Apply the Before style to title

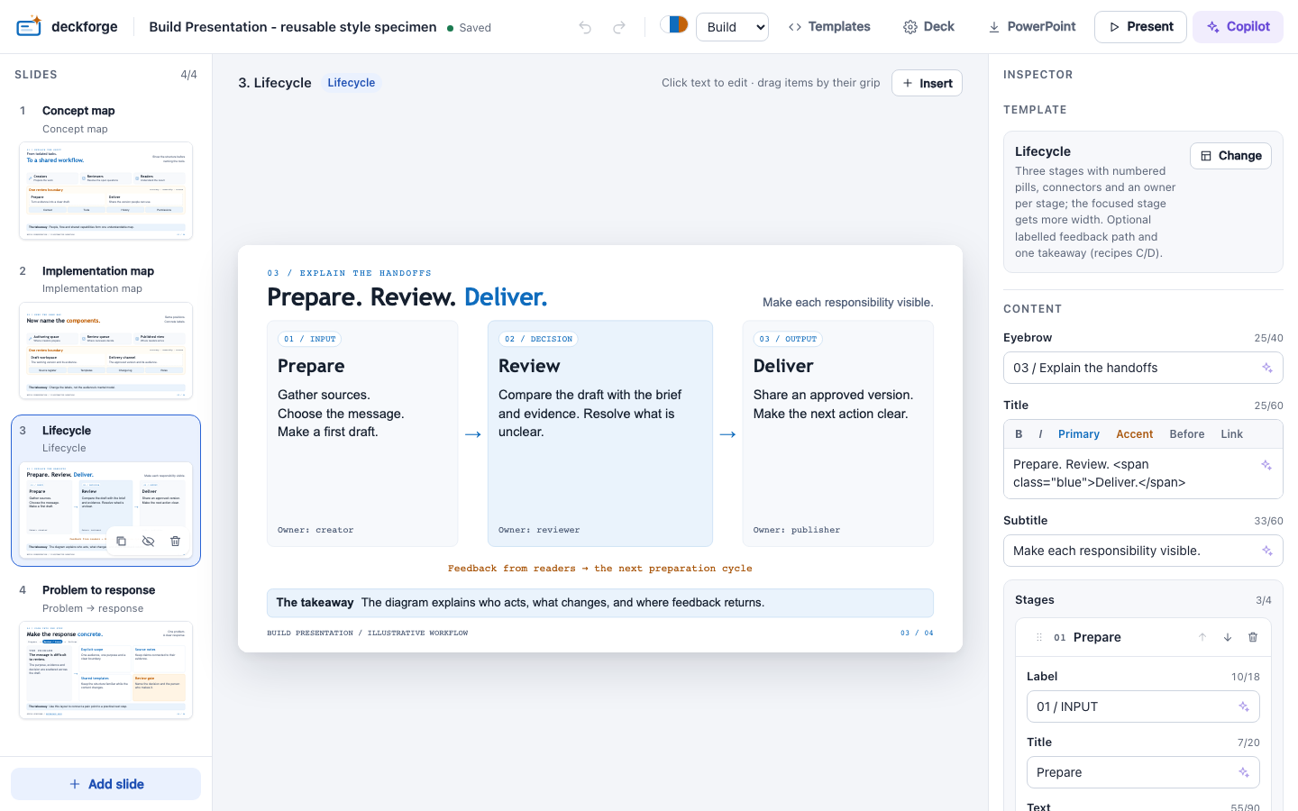click(1187, 434)
